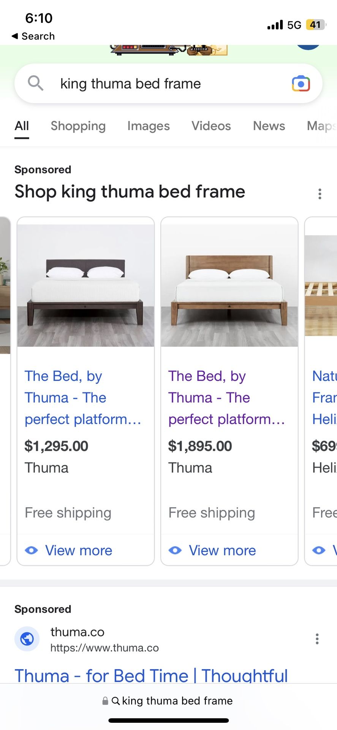Switch to the Shopping tab
The image size is (337, 730).
tap(78, 126)
